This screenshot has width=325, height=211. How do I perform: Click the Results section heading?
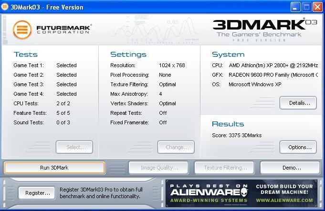pyautogui.click(x=228, y=124)
